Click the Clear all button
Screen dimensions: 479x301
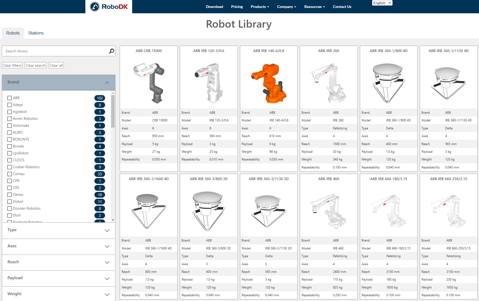click(56, 65)
